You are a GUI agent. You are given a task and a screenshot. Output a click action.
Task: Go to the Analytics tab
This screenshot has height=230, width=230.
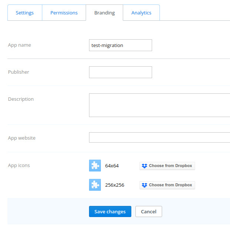click(x=141, y=13)
